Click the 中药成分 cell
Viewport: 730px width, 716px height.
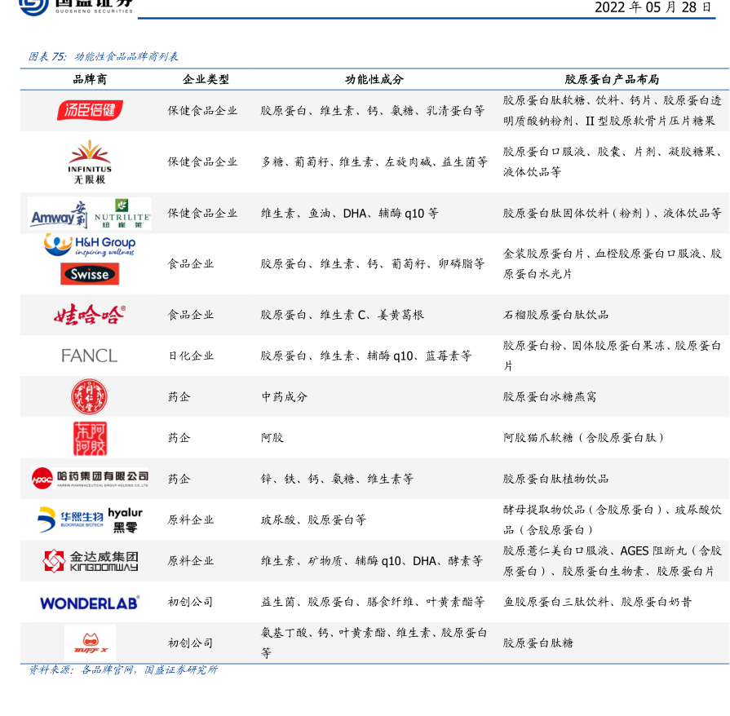pyautogui.click(x=284, y=397)
